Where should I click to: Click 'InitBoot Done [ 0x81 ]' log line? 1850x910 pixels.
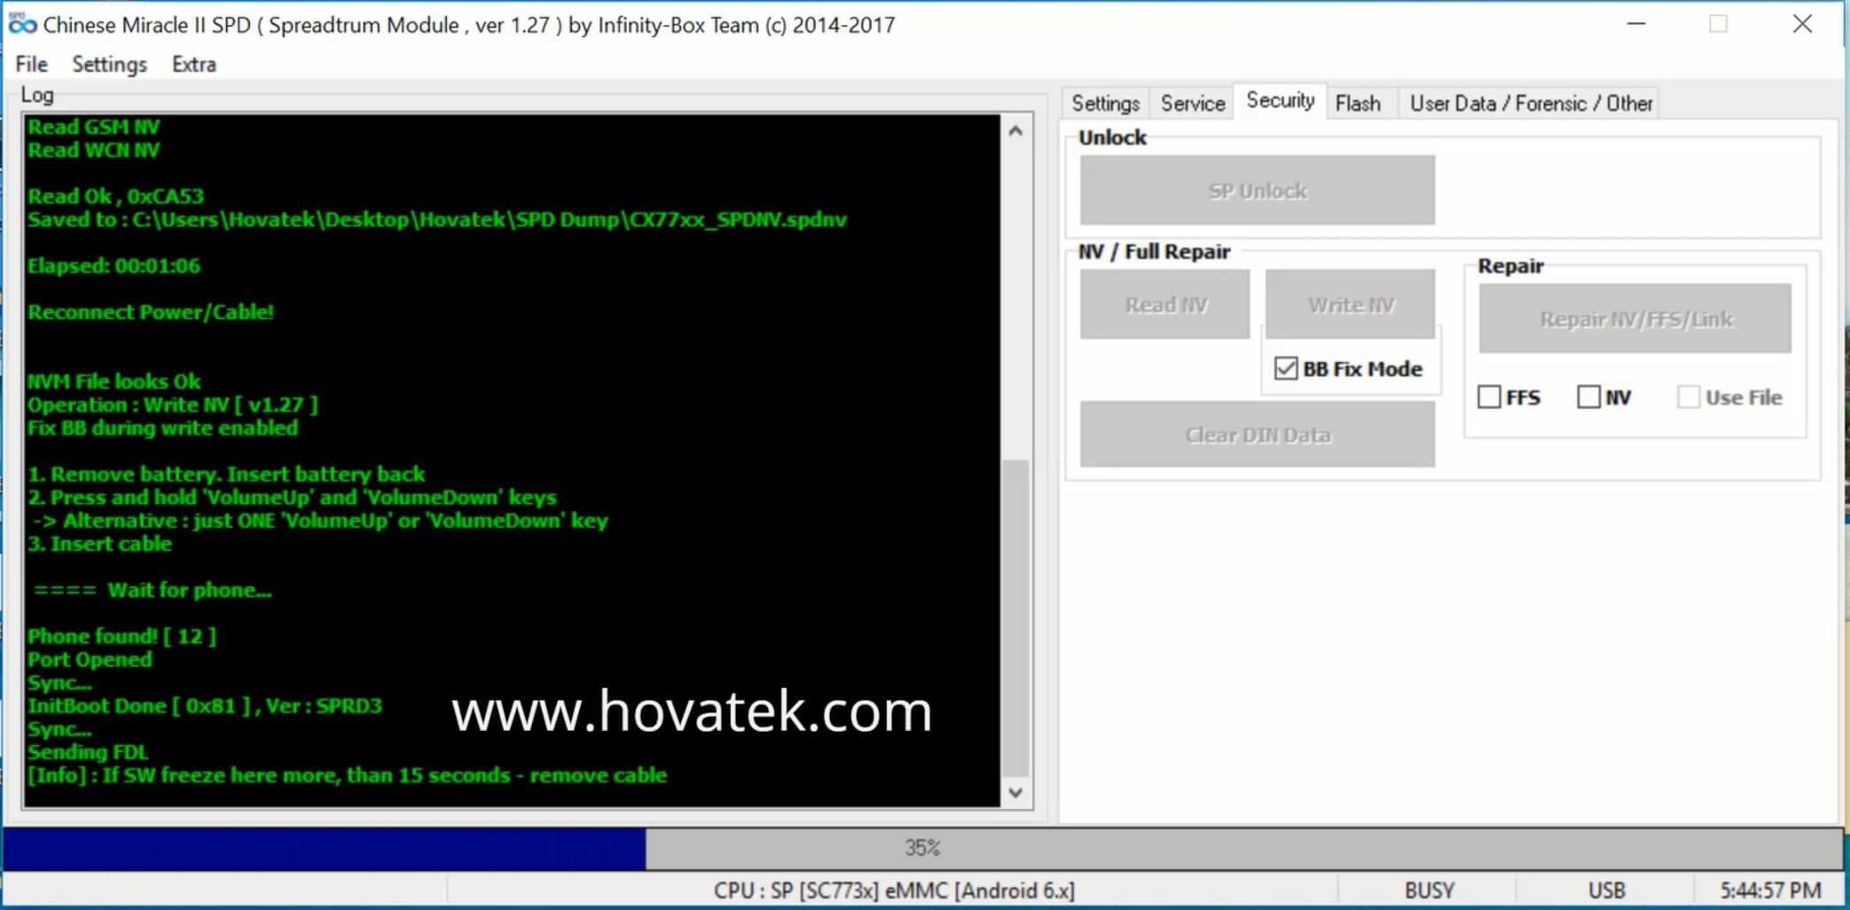coord(205,706)
